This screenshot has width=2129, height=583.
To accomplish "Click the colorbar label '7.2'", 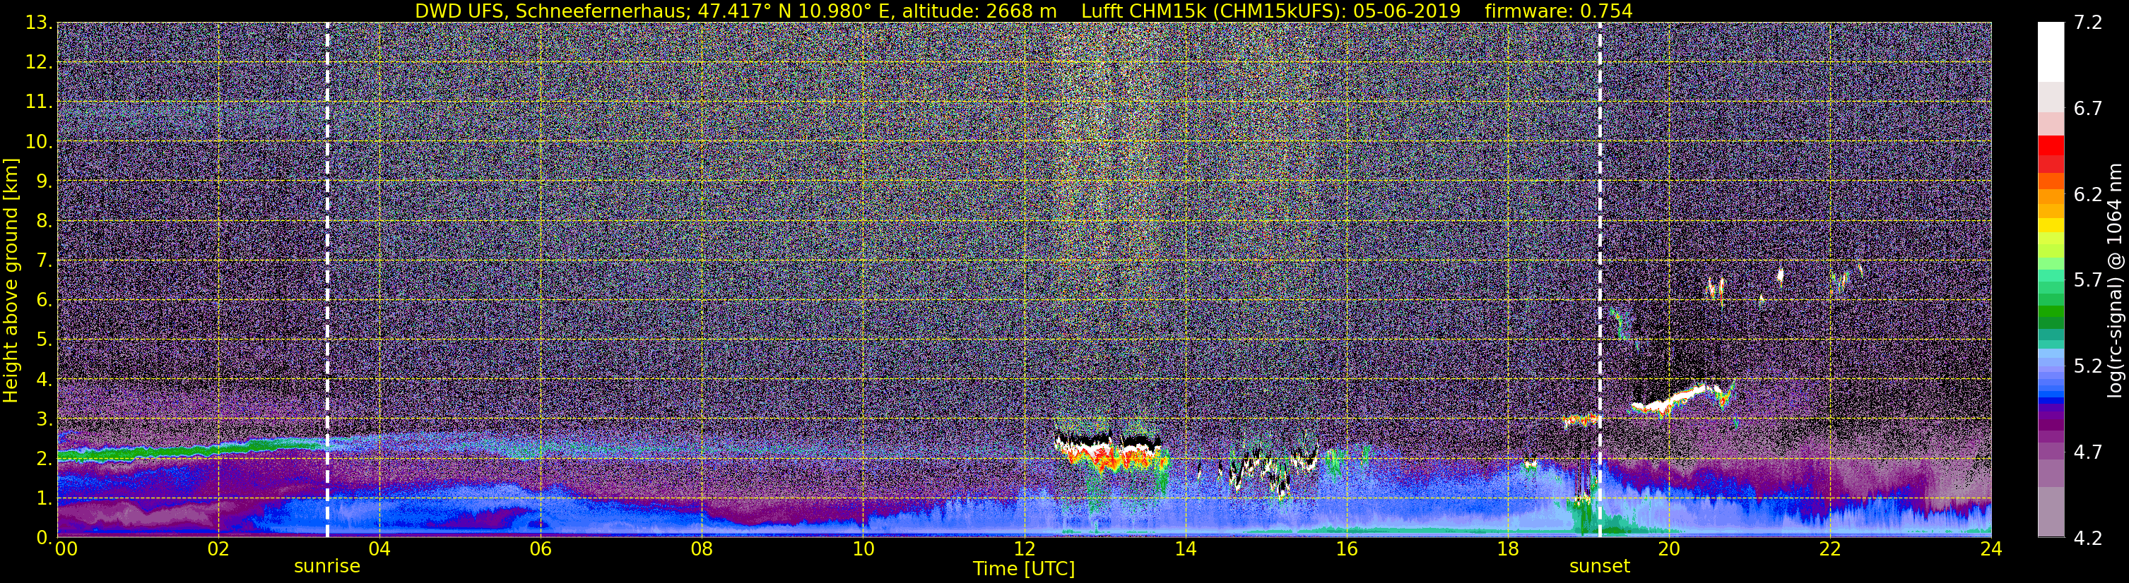I will [2088, 23].
